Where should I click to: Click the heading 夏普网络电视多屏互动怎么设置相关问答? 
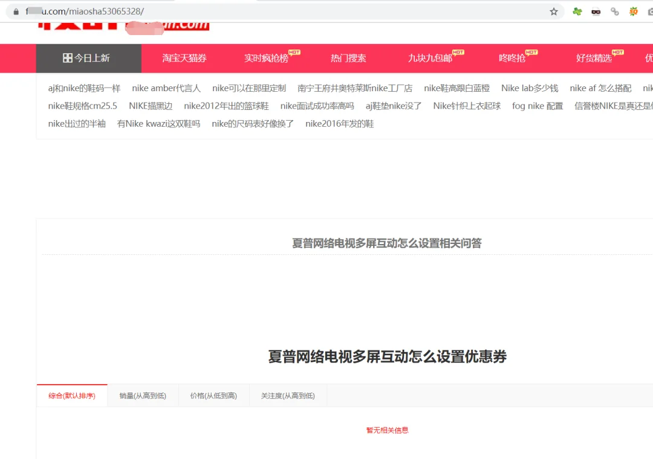click(x=387, y=243)
